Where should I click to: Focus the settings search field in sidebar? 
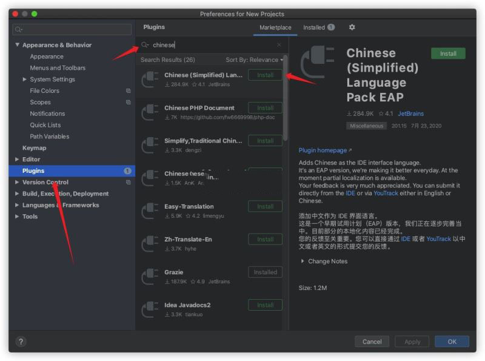click(72, 29)
